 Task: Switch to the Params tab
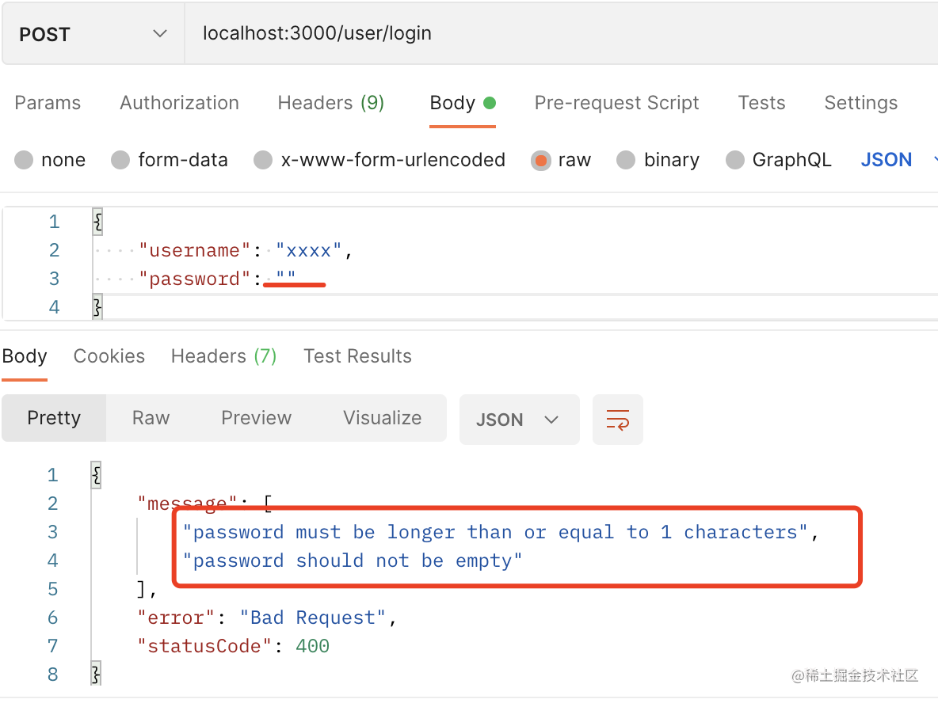tap(48, 103)
